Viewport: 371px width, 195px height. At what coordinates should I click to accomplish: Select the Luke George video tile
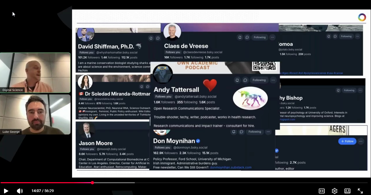(35, 114)
